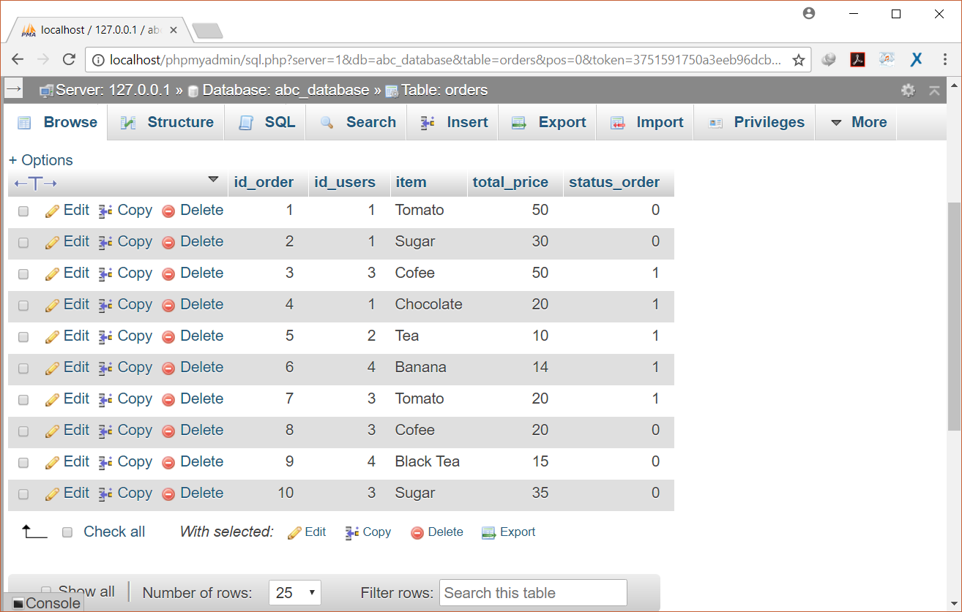Screen dimensions: 962x612
Task: Tick the checkbox for Cofee order 8
Action: 23,431
